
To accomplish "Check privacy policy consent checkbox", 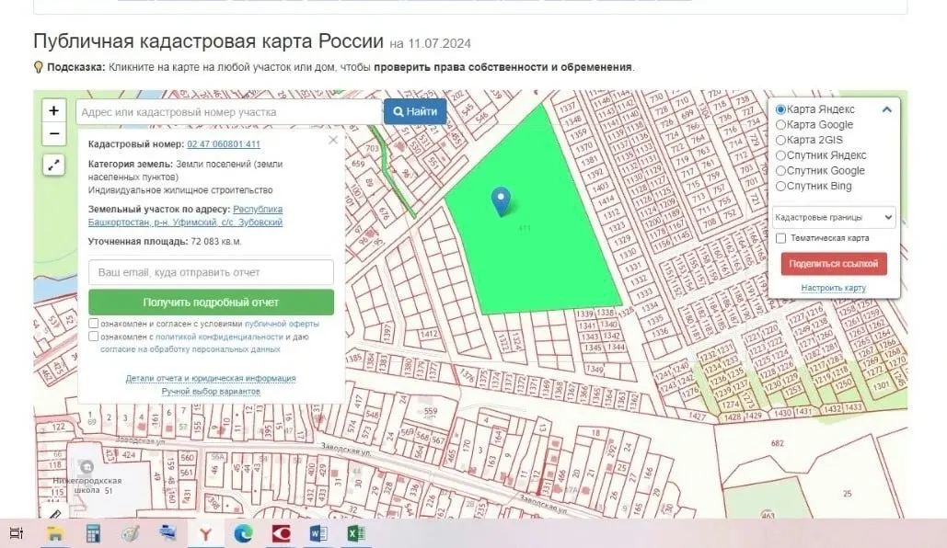I will (x=94, y=337).
